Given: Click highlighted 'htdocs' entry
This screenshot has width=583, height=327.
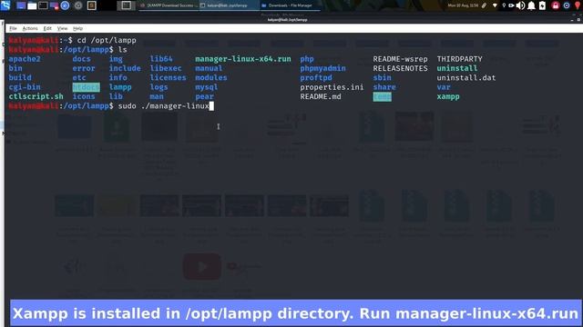Looking at the screenshot, I should pyautogui.click(x=86, y=87).
